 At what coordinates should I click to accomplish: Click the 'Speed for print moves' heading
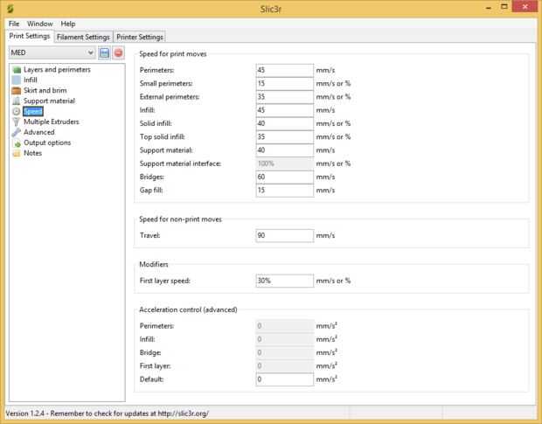tap(173, 54)
